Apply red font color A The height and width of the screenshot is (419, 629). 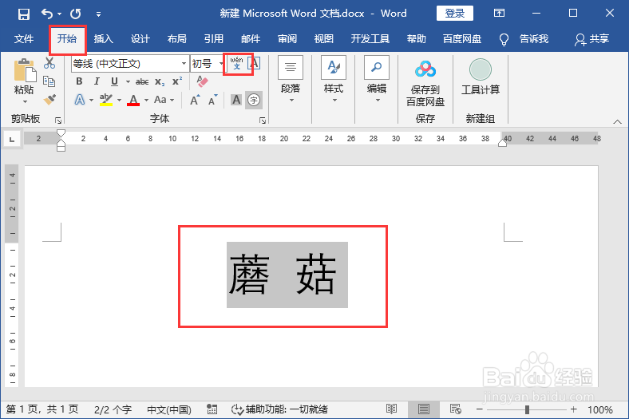point(133,100)
